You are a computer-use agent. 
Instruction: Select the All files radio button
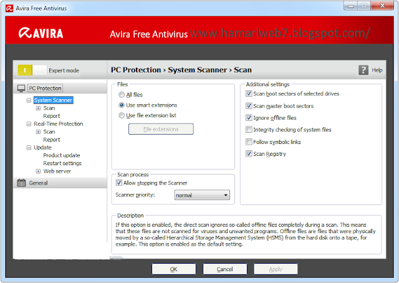coord(122,95)
